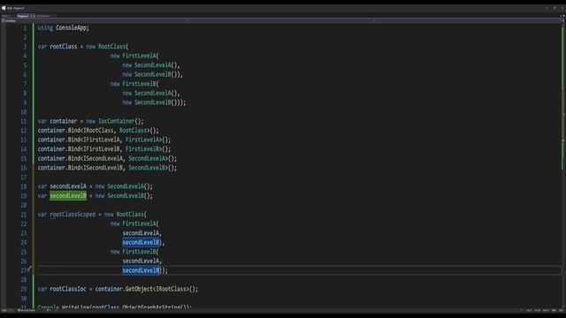The image size is (566, 318).
Task: Click 'IFirstLevelB' in Bind call on line 14
Action: click(x=102, y=149)
